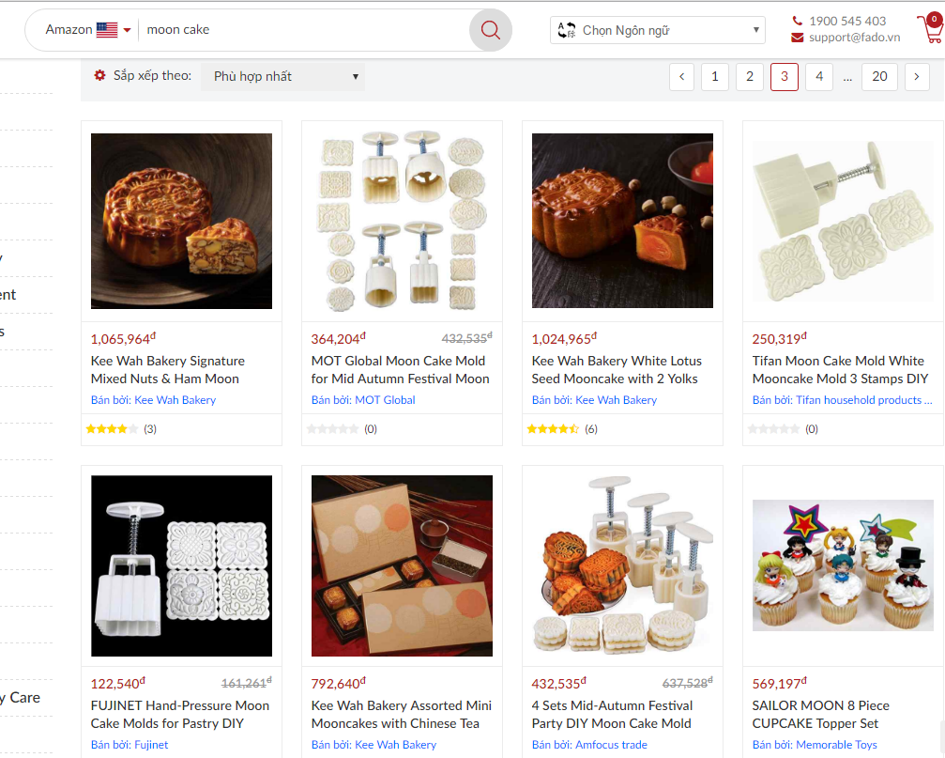Screen dimensions: 945x758
Task: Visit seller MOT Global link
Action: pos(363,400)
